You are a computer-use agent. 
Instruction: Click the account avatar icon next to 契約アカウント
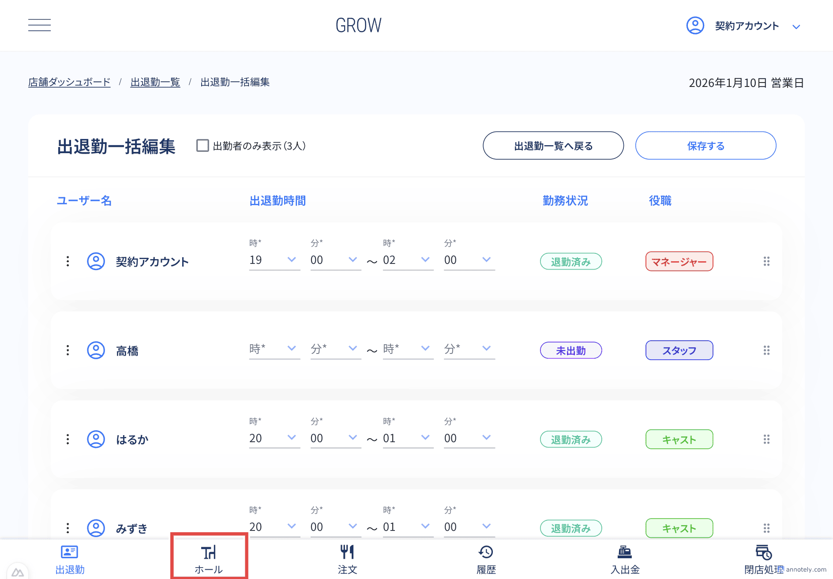[x=694, y=26]
